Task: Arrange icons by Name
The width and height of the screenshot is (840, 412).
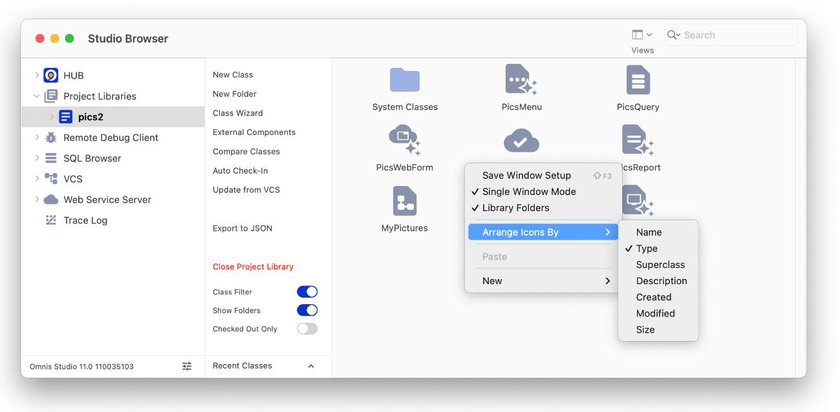Action: pos(658,232)
